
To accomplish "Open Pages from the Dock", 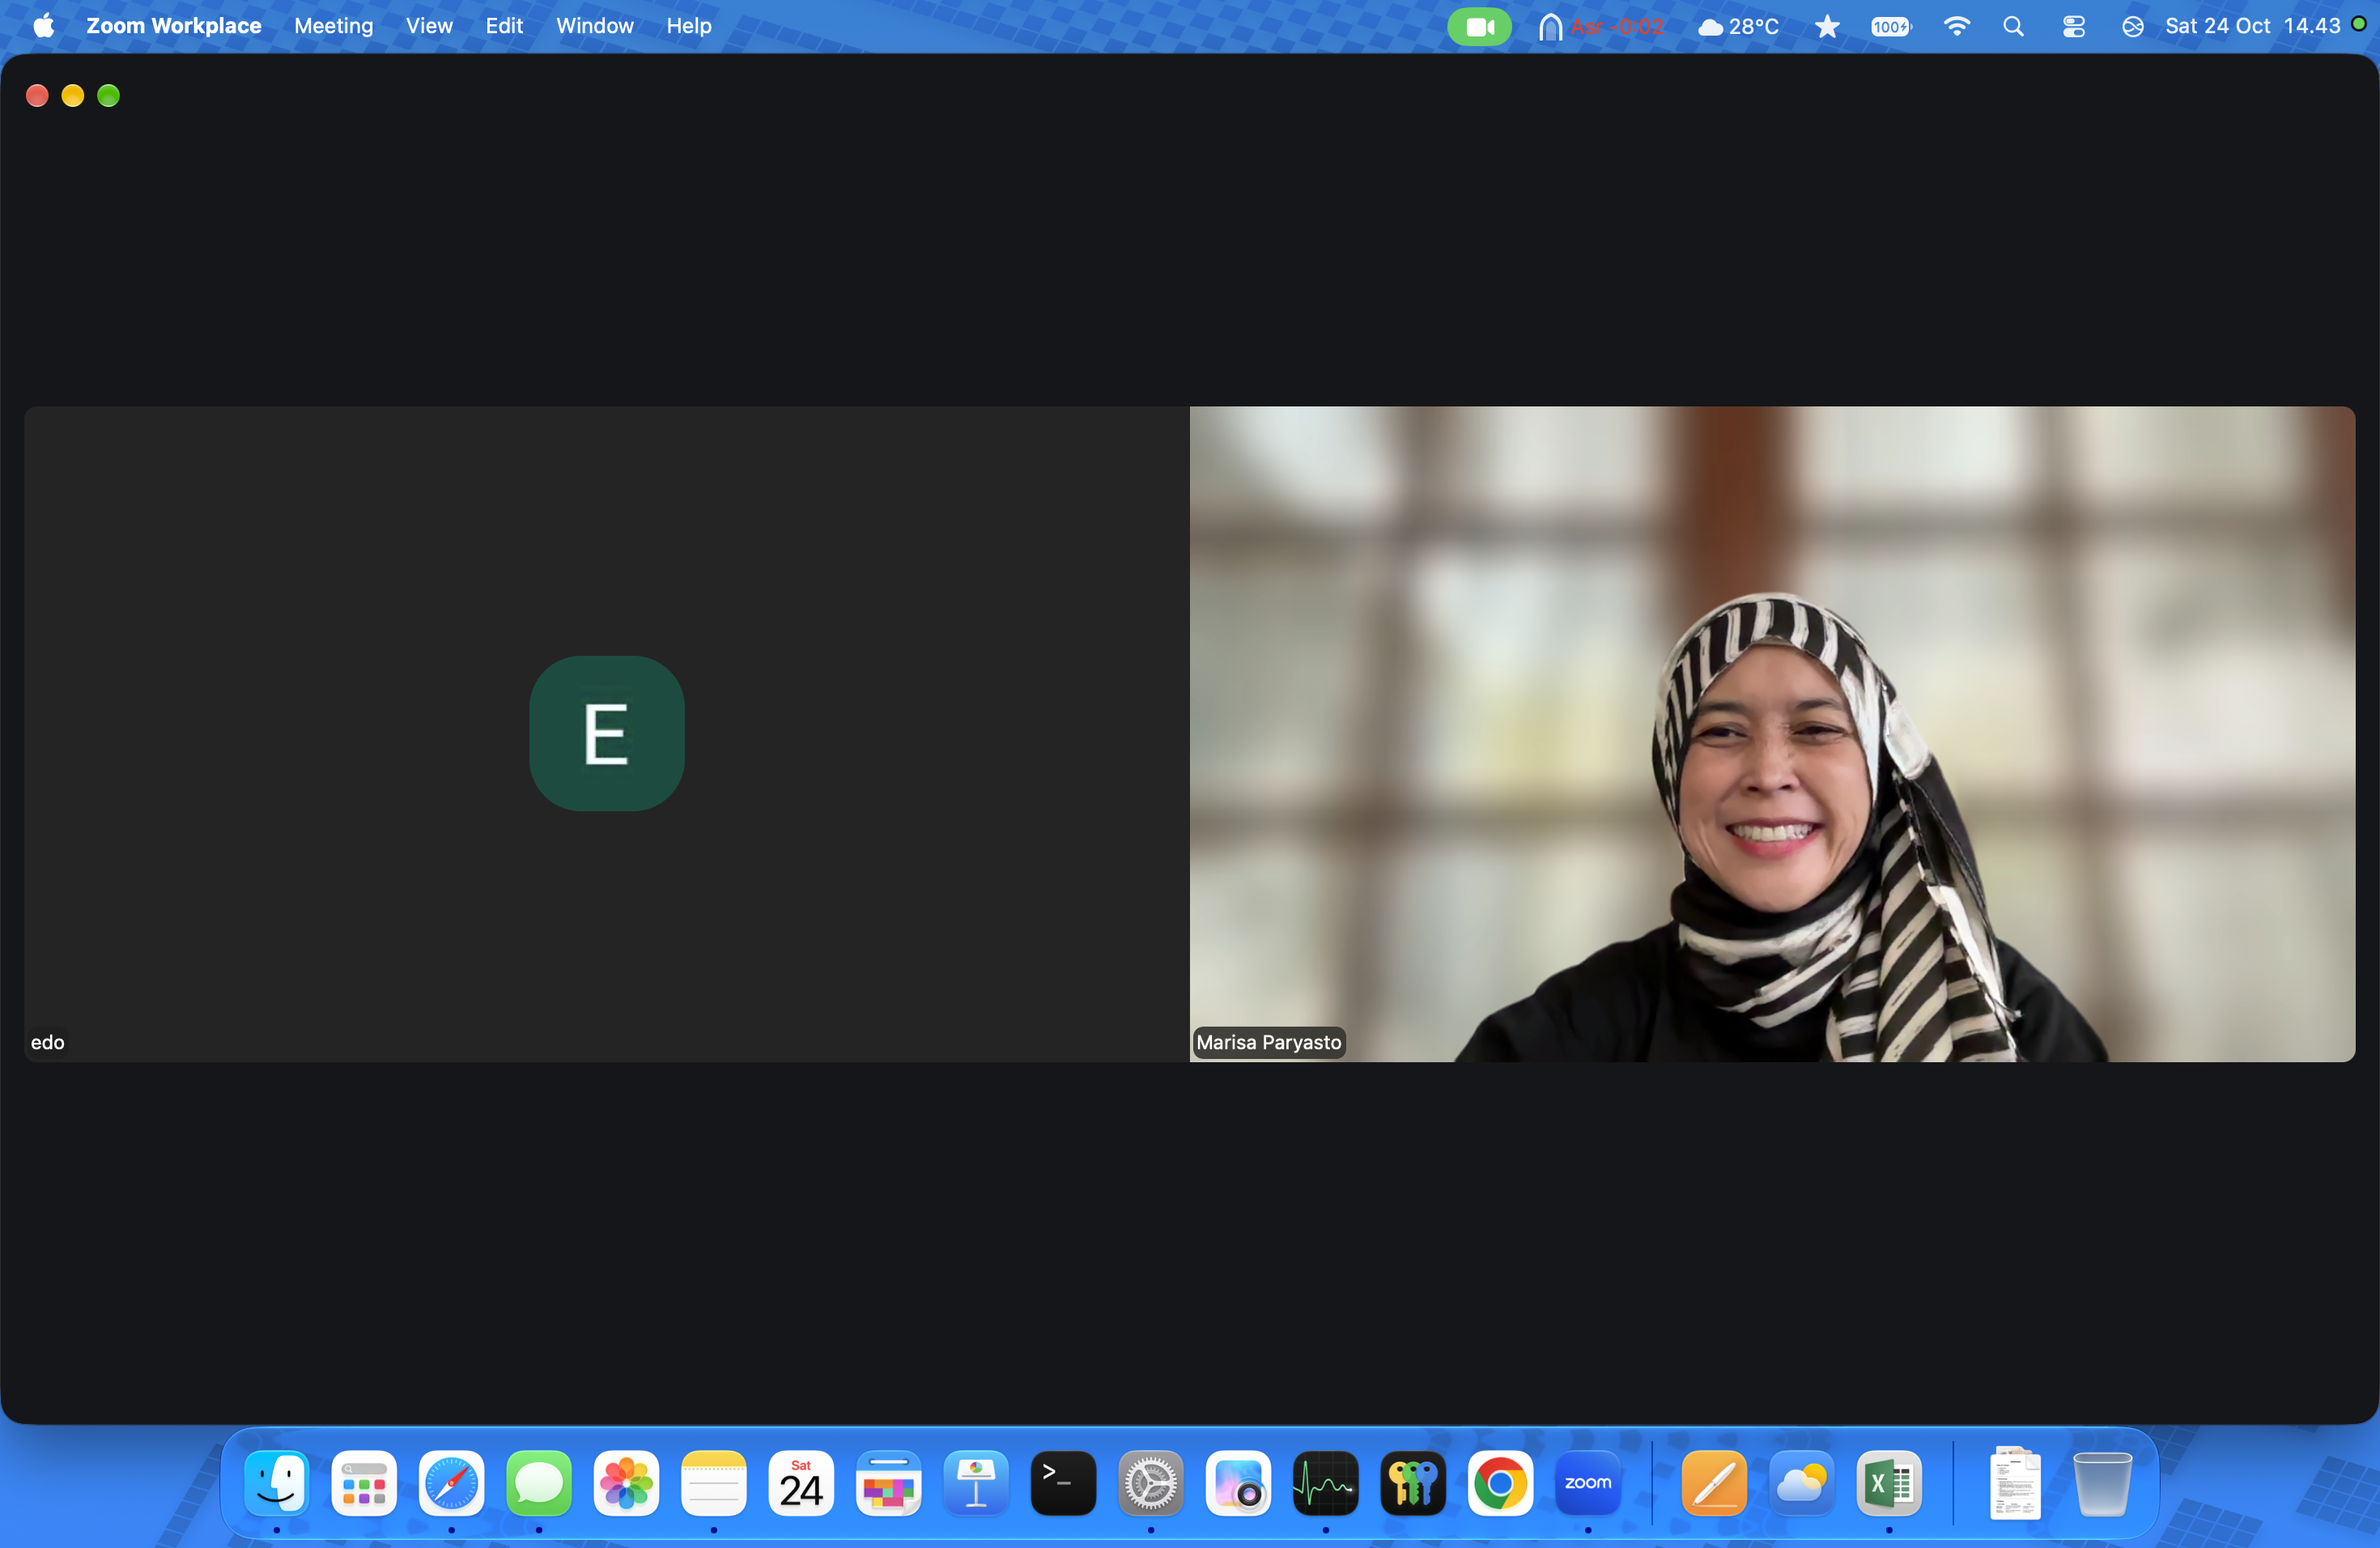I will point(1715,1482).
